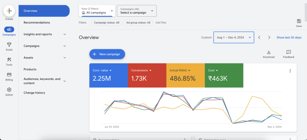Open the Admin gear icon
307x140 pixels.
click(x=9, y=90)
